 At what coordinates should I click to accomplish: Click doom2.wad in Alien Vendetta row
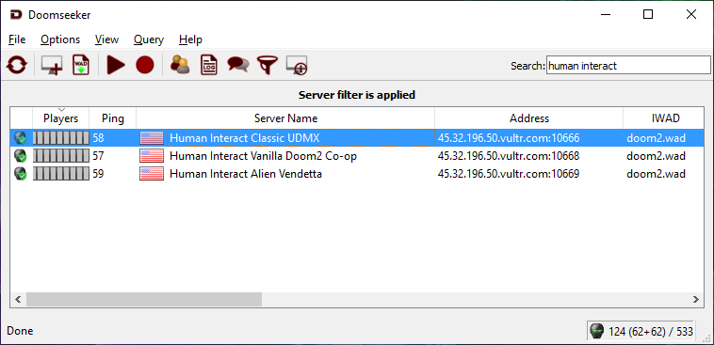[x=656, y=174]
